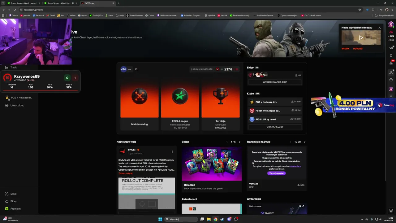
Task: Open the browser tab search dropdown arrow
Action: coord(3,3)
